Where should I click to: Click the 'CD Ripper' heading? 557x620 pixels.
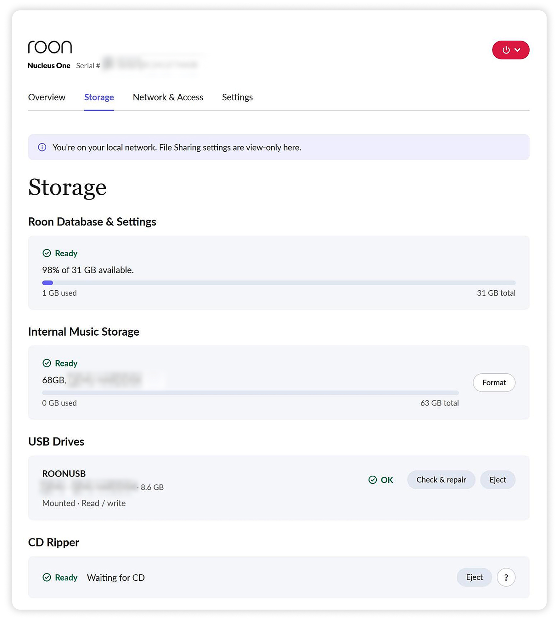point(53,542)
